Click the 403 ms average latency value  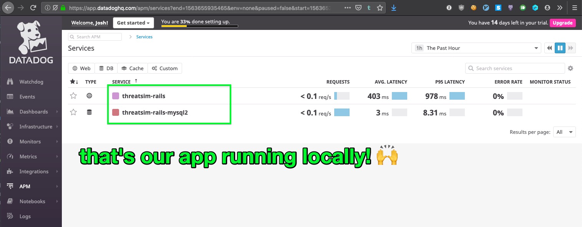click(378, 96)
